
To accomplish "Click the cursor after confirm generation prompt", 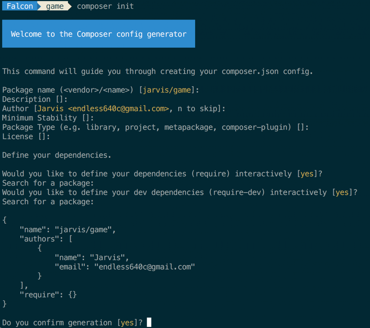I will tap(149, 322).
